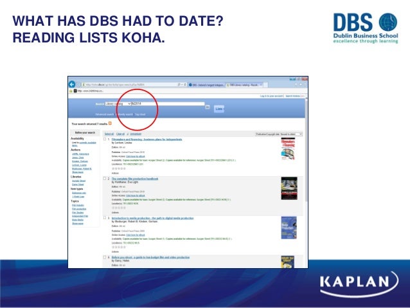
Task: Click the film production handbook cover thumbnail
Action: [289, 188]
